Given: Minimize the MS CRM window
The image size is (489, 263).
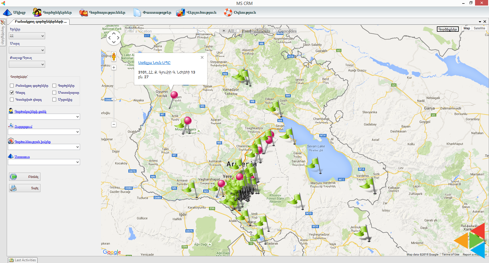Looking at the screenshot, I should point(463,3).
